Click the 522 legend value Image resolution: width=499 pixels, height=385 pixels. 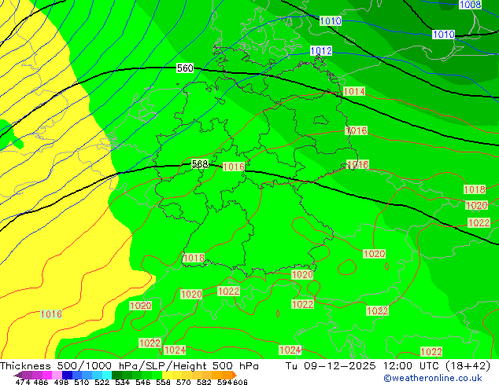102,382
